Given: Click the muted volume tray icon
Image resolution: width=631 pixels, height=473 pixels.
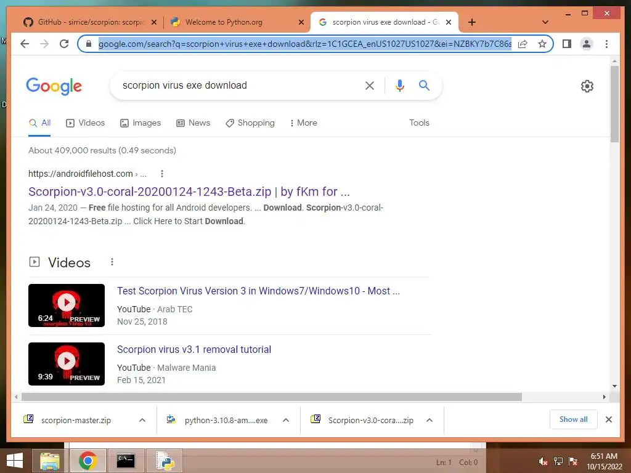Looking at the screenshot, I should [543, 461].
